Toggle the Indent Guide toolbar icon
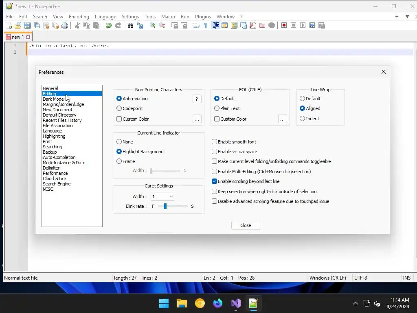Image resolution: width=417 pixels, height=313 pixels. click(x=216, y=25)
